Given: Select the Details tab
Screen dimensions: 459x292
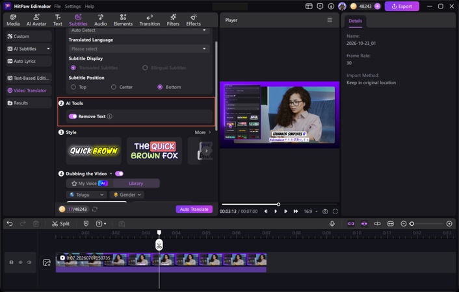Looking at the screenshot, I should tap(355, 21).
